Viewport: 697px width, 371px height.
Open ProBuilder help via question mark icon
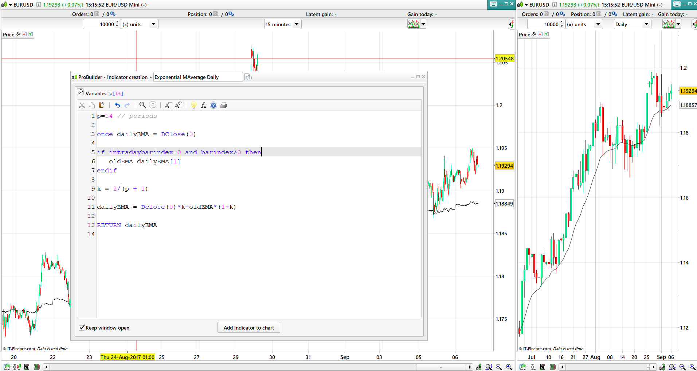pos(213,105)
